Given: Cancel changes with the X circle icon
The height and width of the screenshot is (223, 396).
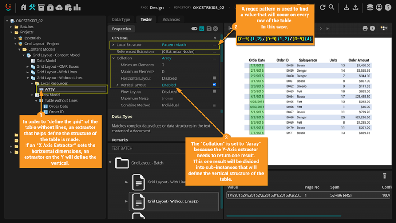Looking at the screenshot, I should click(216, 29).
